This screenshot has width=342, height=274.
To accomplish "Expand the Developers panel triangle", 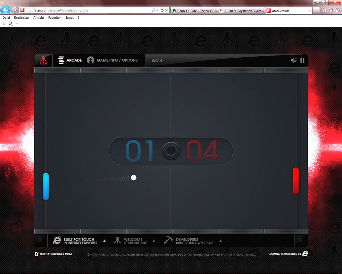I will (x=220, y=241).
